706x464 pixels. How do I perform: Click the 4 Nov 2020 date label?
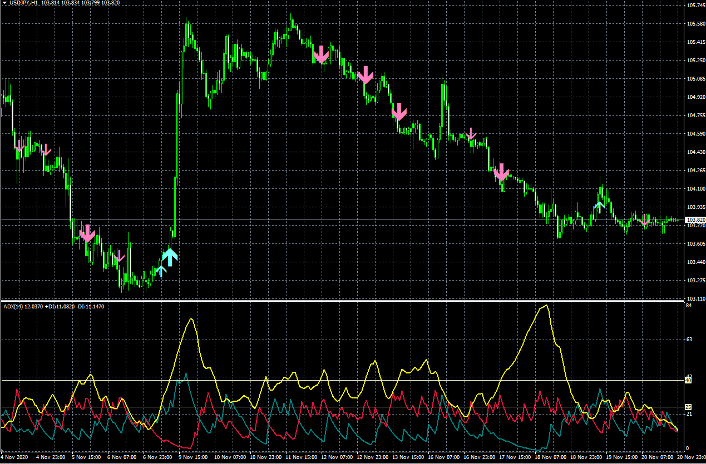(14, 457)
